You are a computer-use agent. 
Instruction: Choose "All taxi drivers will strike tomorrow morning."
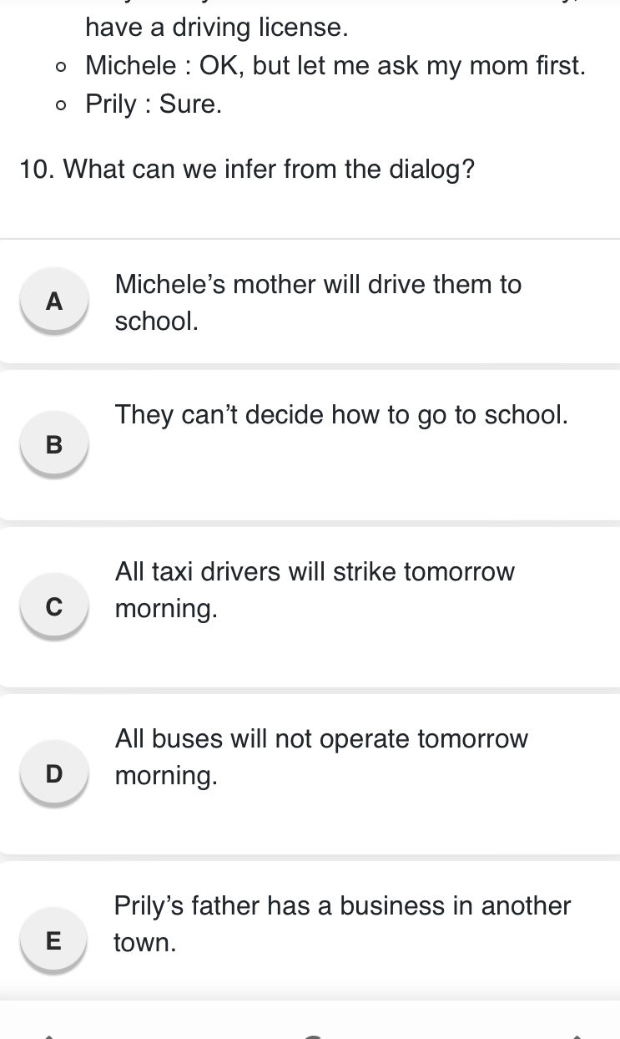pos(315,590)
